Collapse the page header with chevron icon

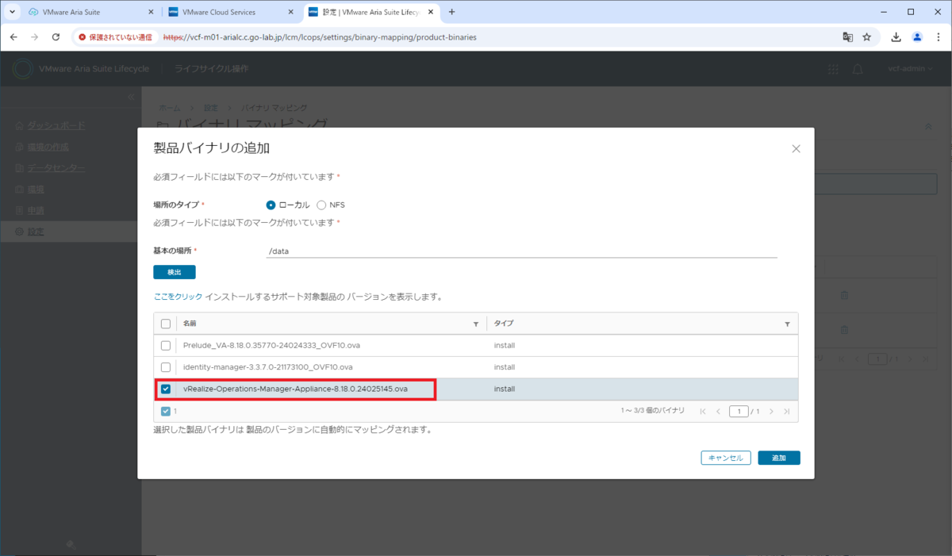click(x=928, y=127)
